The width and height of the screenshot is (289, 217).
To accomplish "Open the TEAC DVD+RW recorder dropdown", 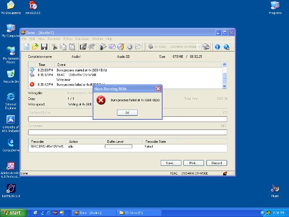I will [x=199, y=47].
